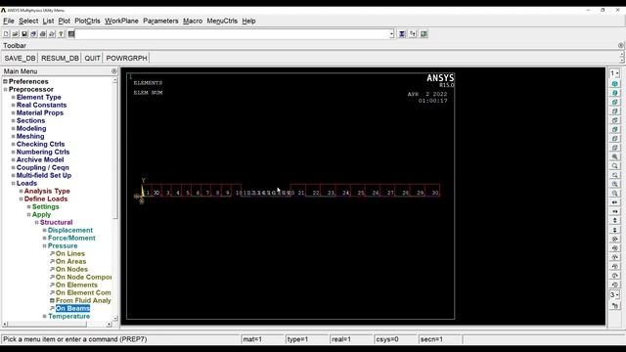626x352 pixels.
Task: Click the New Analysis icon
Action: (x=6, y=34)
